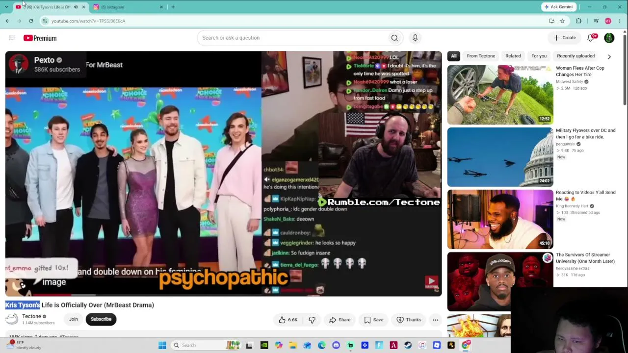
Task: Share the video
Action: (340, 320)
